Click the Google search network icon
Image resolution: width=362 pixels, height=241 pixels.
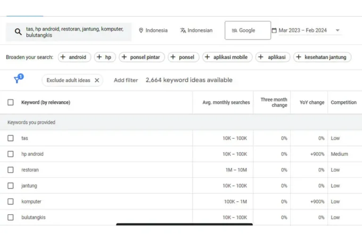pos(234,31)
